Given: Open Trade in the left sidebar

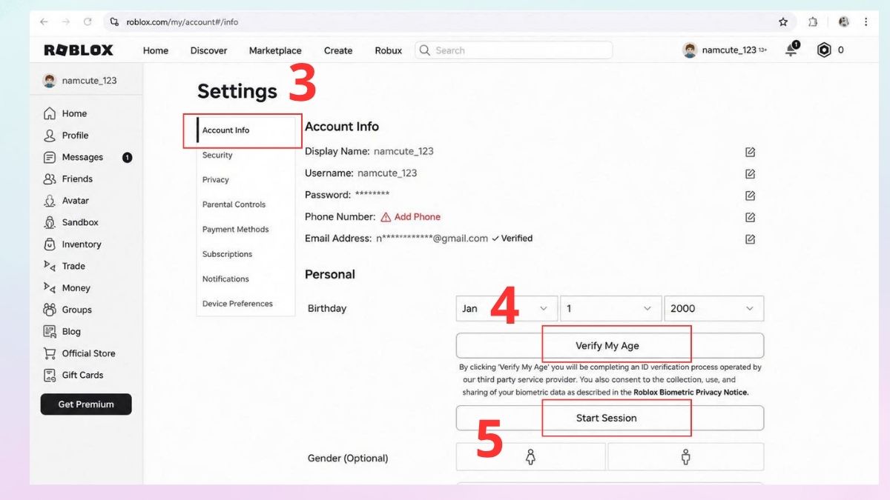Looking at the screenshot, I should coord(64,266).
